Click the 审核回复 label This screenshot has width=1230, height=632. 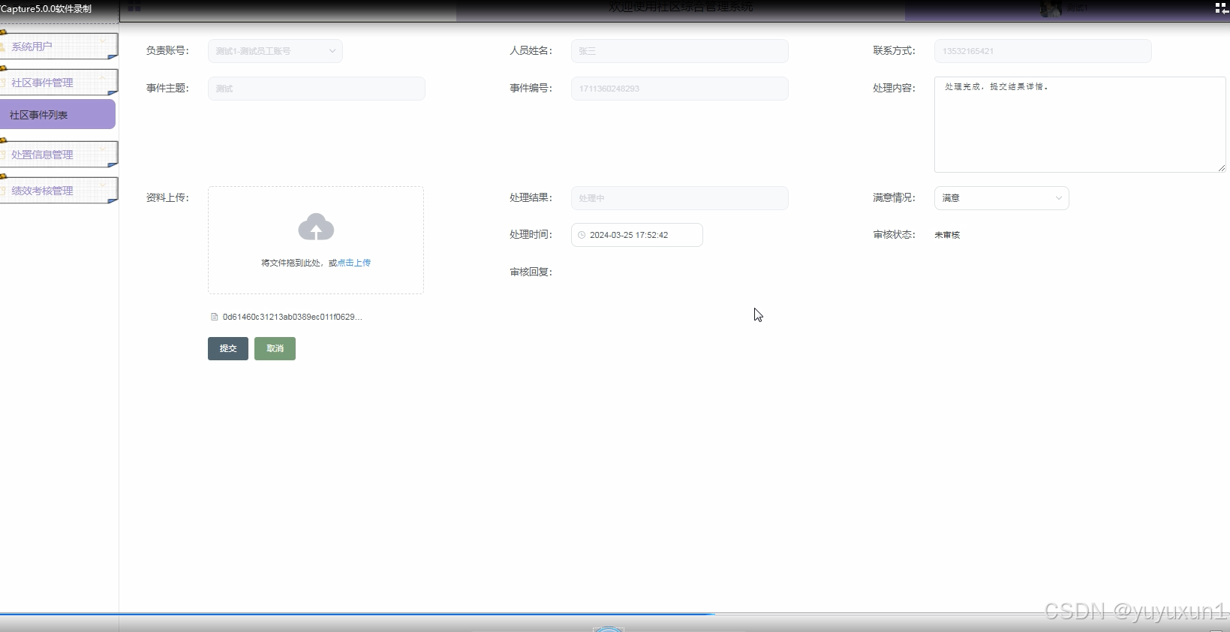(x=531, y=272)
